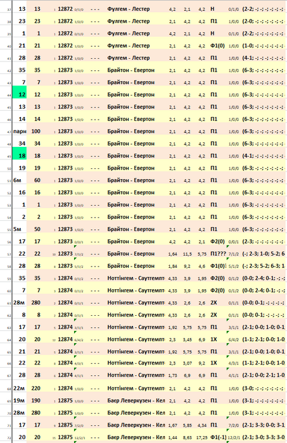This screenshot has width=287, height=443.
Task: Click the odds cell 1,44
Action: (172, 438)
